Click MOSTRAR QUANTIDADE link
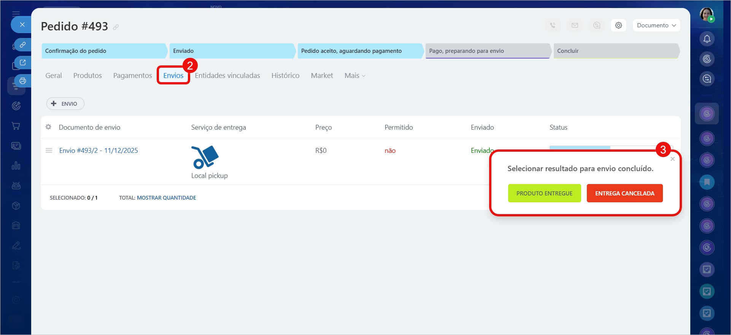The width and height of the screenshot is (731, 335). pyautogui.click(x=166, y=198)
